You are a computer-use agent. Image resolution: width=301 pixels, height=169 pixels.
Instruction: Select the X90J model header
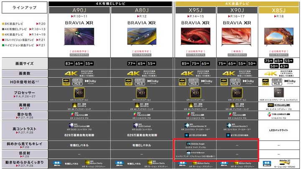(x=237, y=10)
